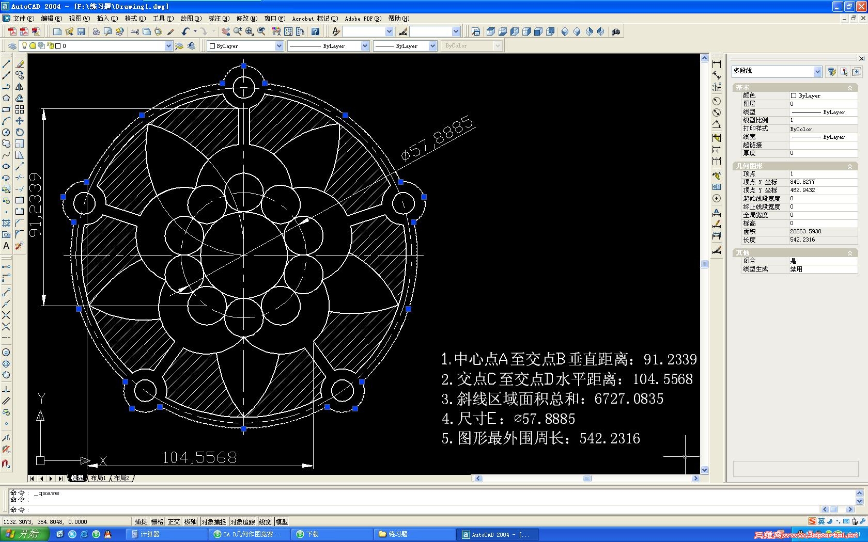Select the Hatch tool
868x542 pixels.
6,223
